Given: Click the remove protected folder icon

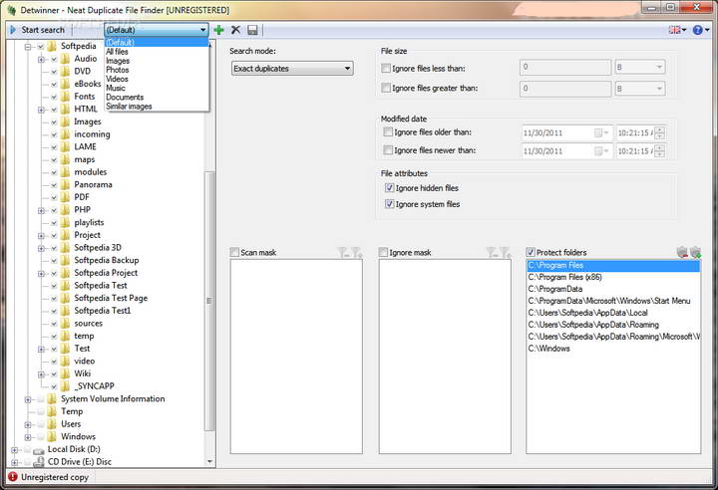Looking at the screenshot, I should click(682, 252).
